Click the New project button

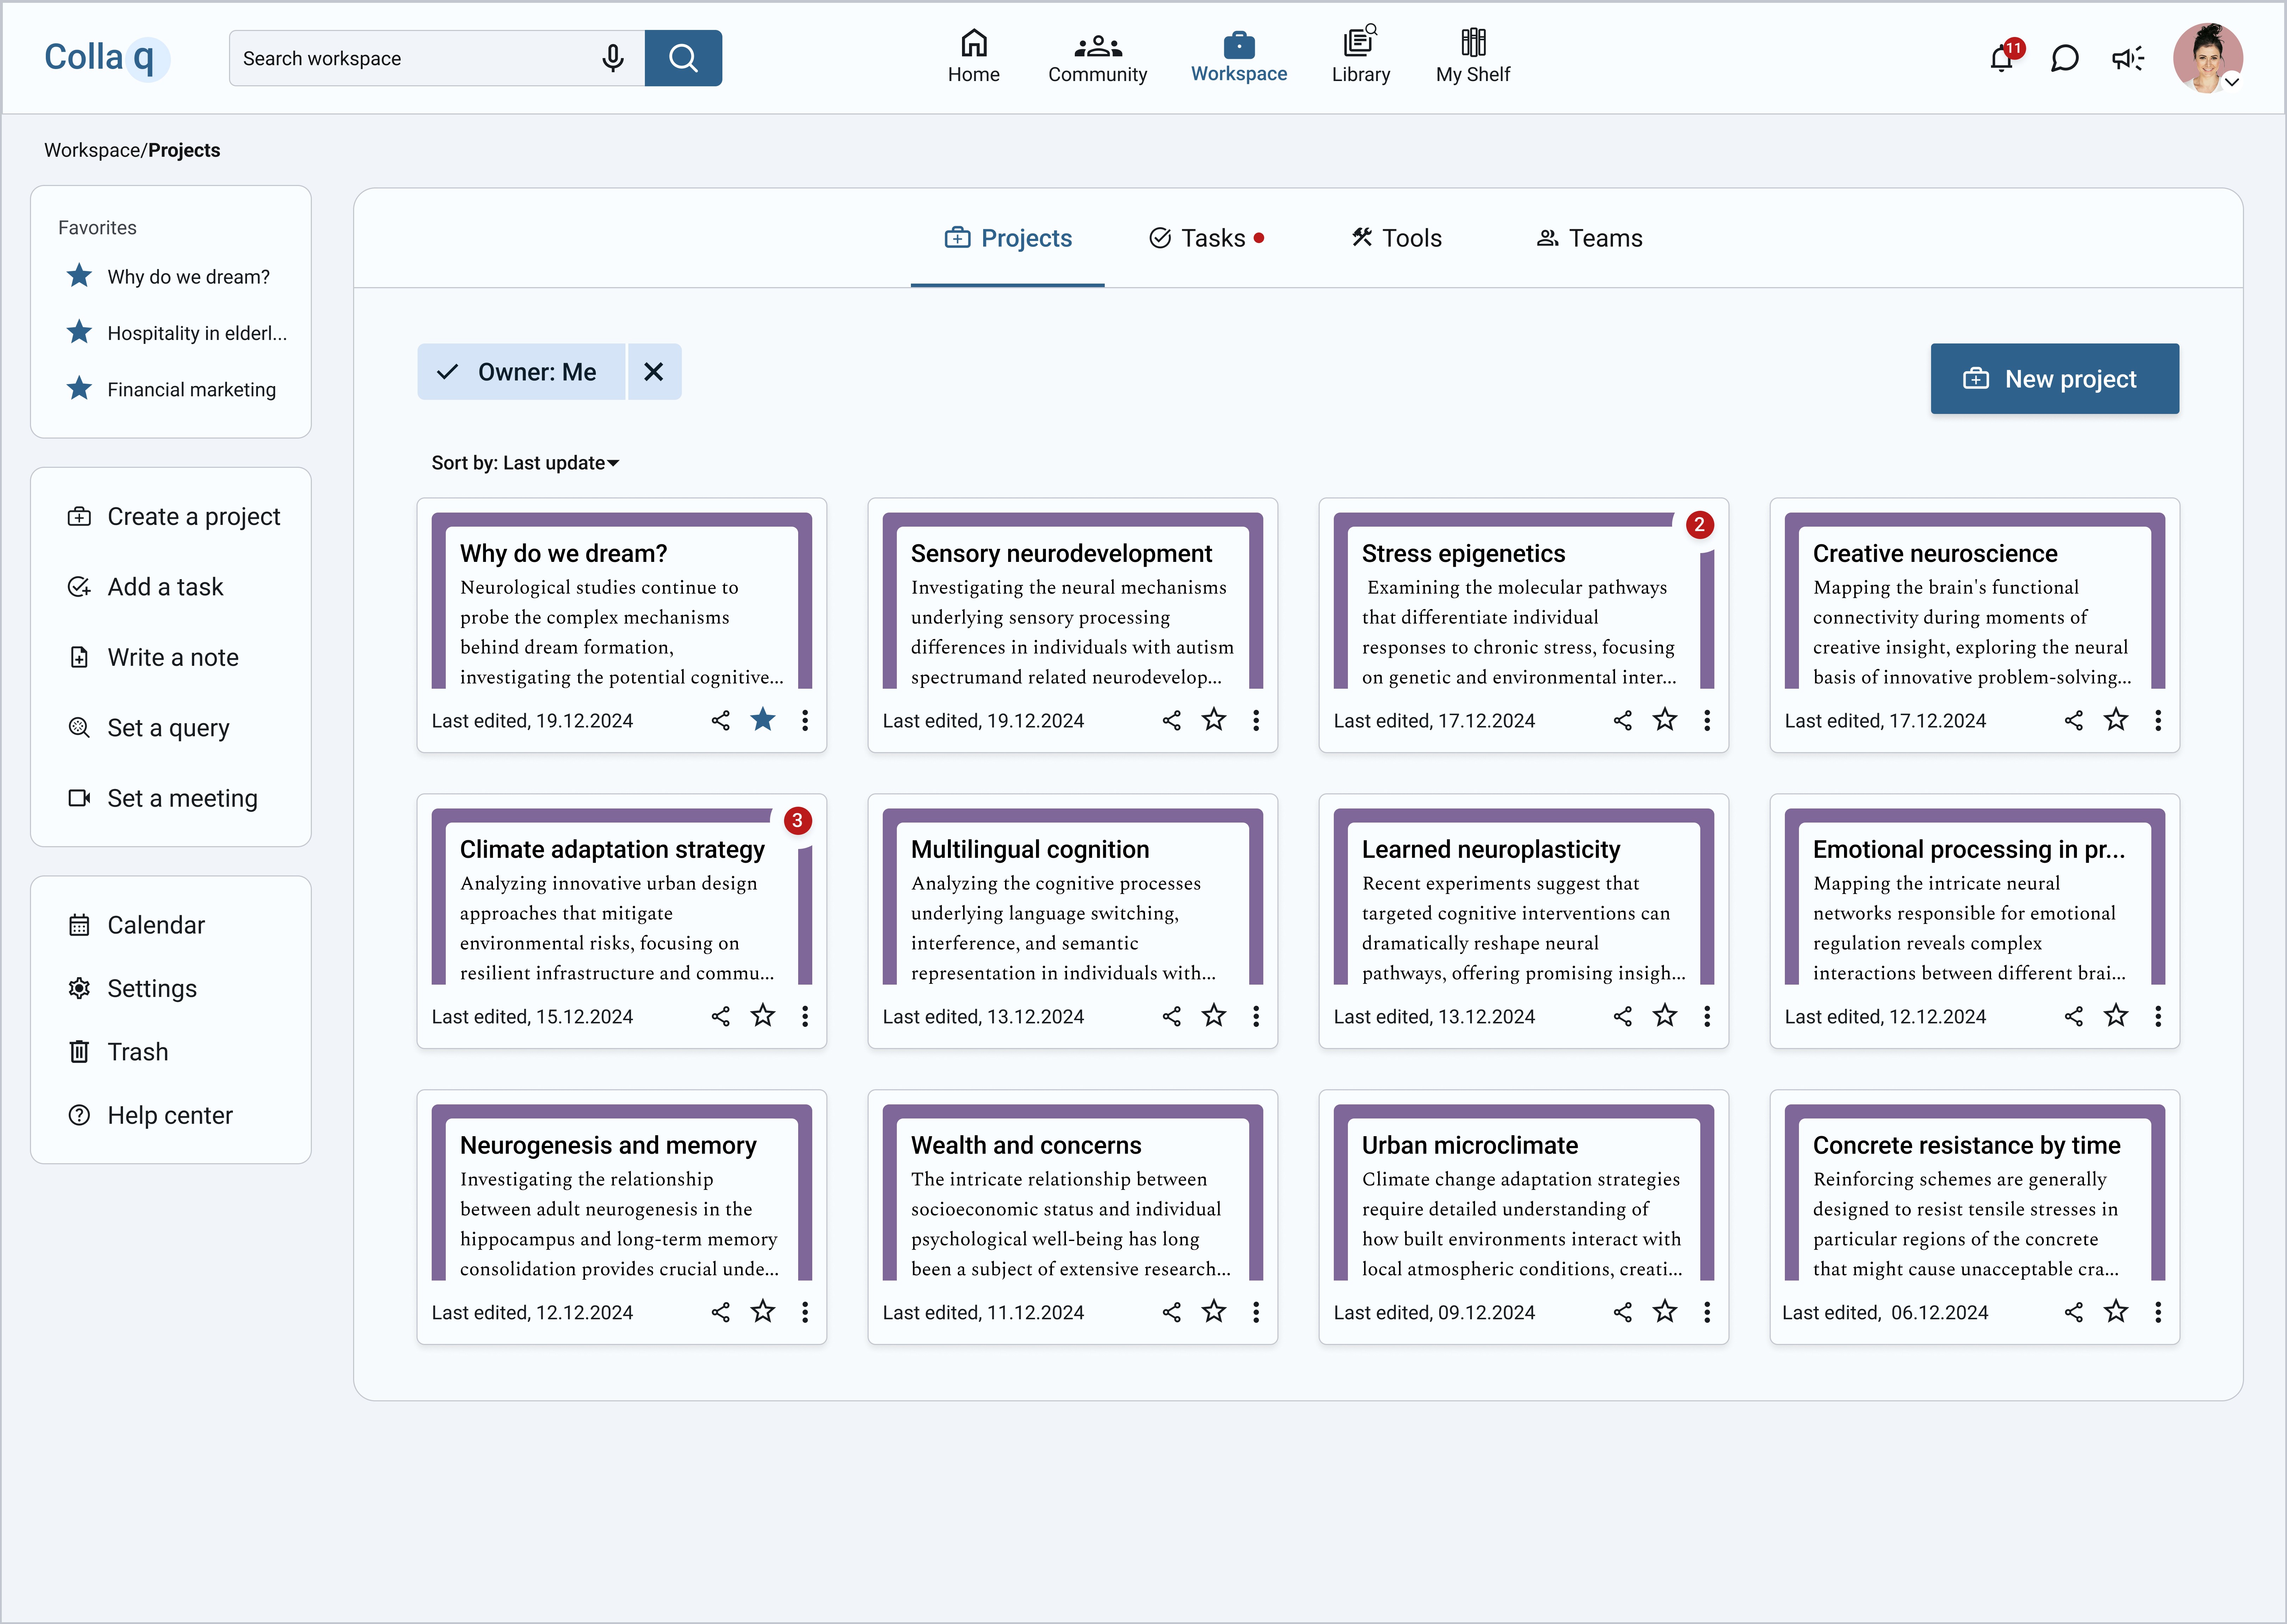click(2054, 379)
